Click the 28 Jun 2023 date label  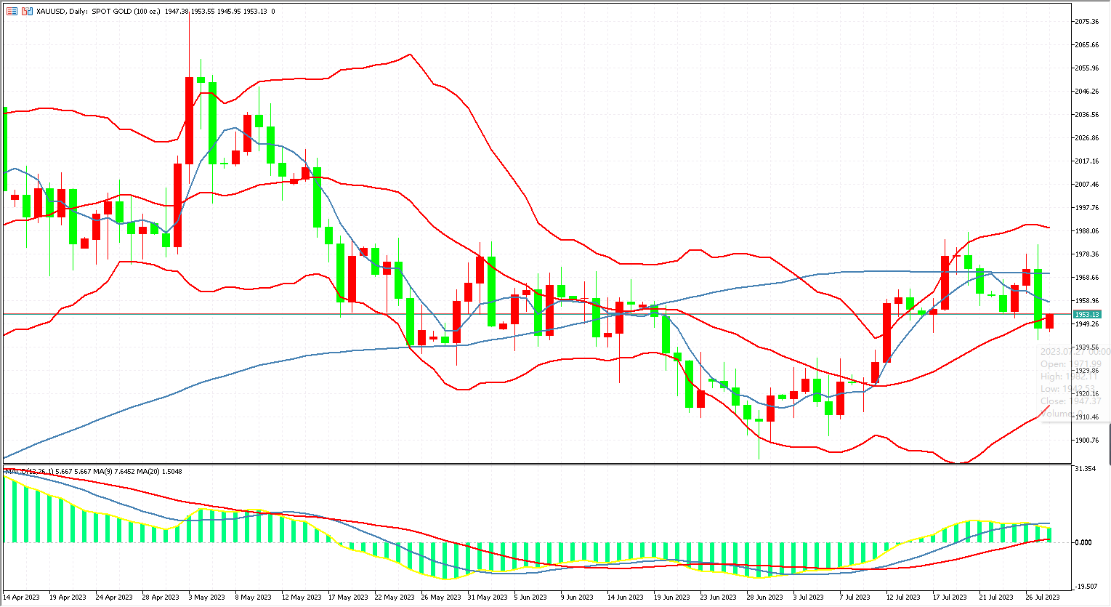(x=764, y=598)
